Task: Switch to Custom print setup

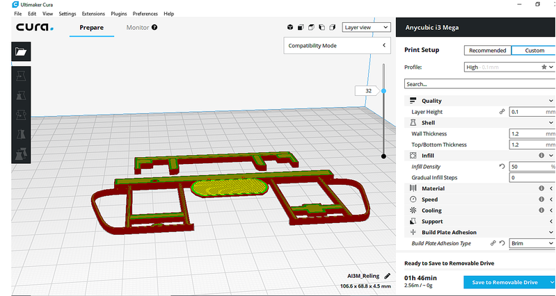Action: tap(534, 50)
